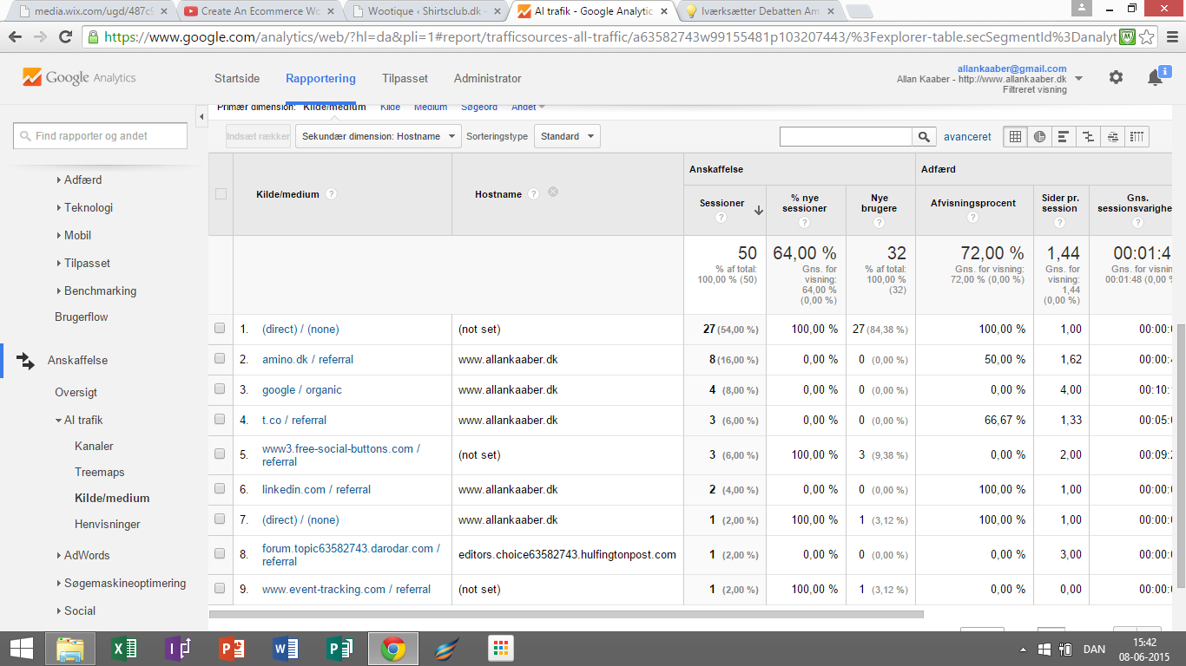1186x666 pixels.
Task: Click help icon next to Afvisningsprocent
Action: (972, 218)
